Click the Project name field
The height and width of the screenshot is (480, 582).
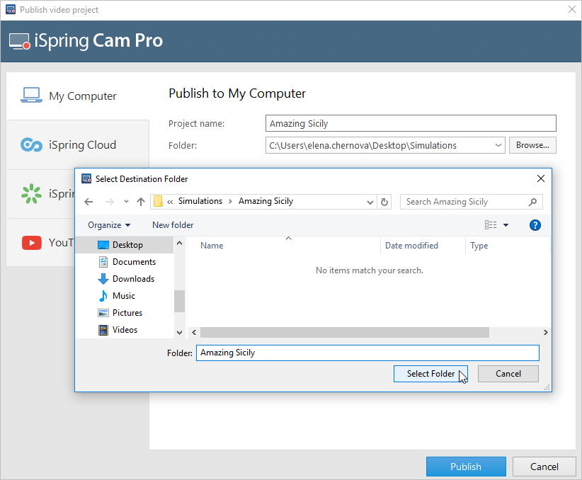(x=411, y=123)
